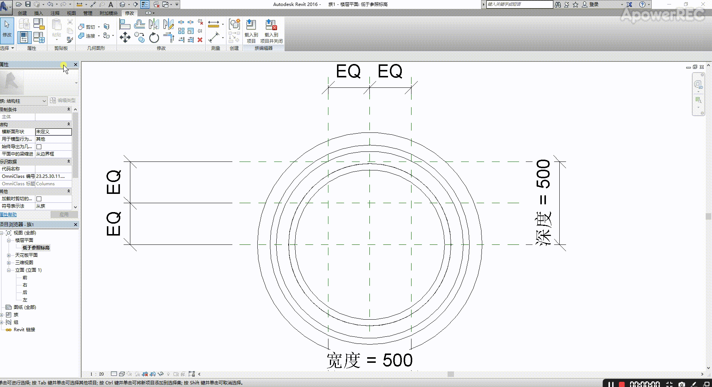Select 低于参照标高 view in project browser
The width and height of the screenshot is (712, 387).
click(x=36, y=248)
